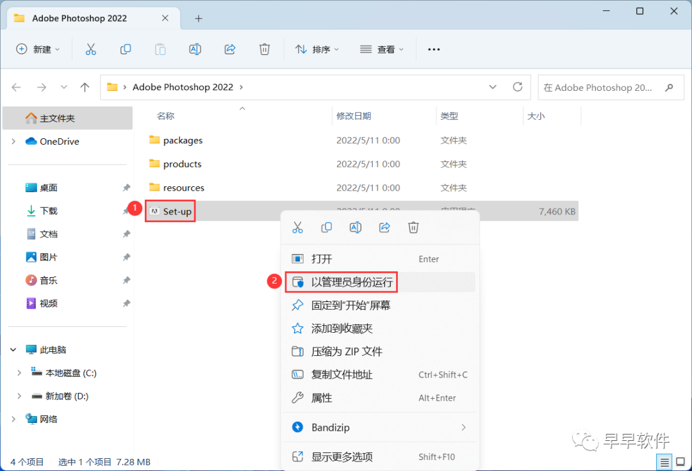Expand the 本地磁盘 (C:) tree node
692x471 pixels.
point(19,373)
